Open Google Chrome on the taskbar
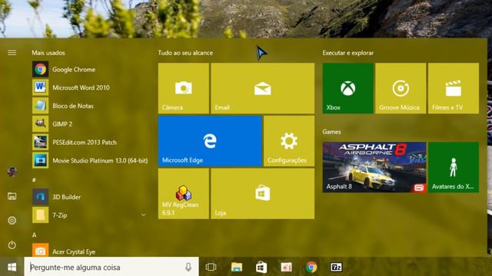The height and width of the screenshot is (276, 492). 311,267
